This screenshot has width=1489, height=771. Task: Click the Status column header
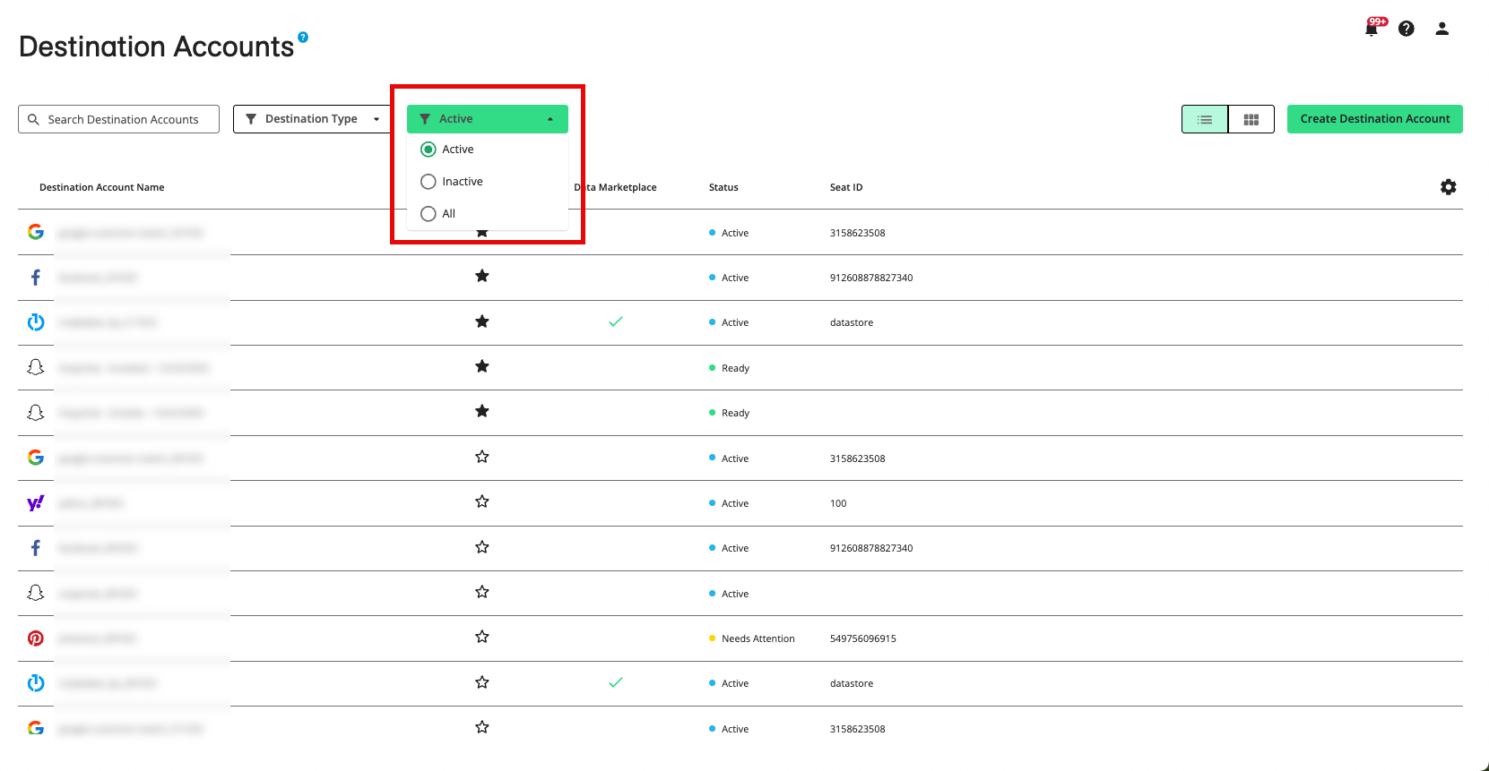(723, 187)
